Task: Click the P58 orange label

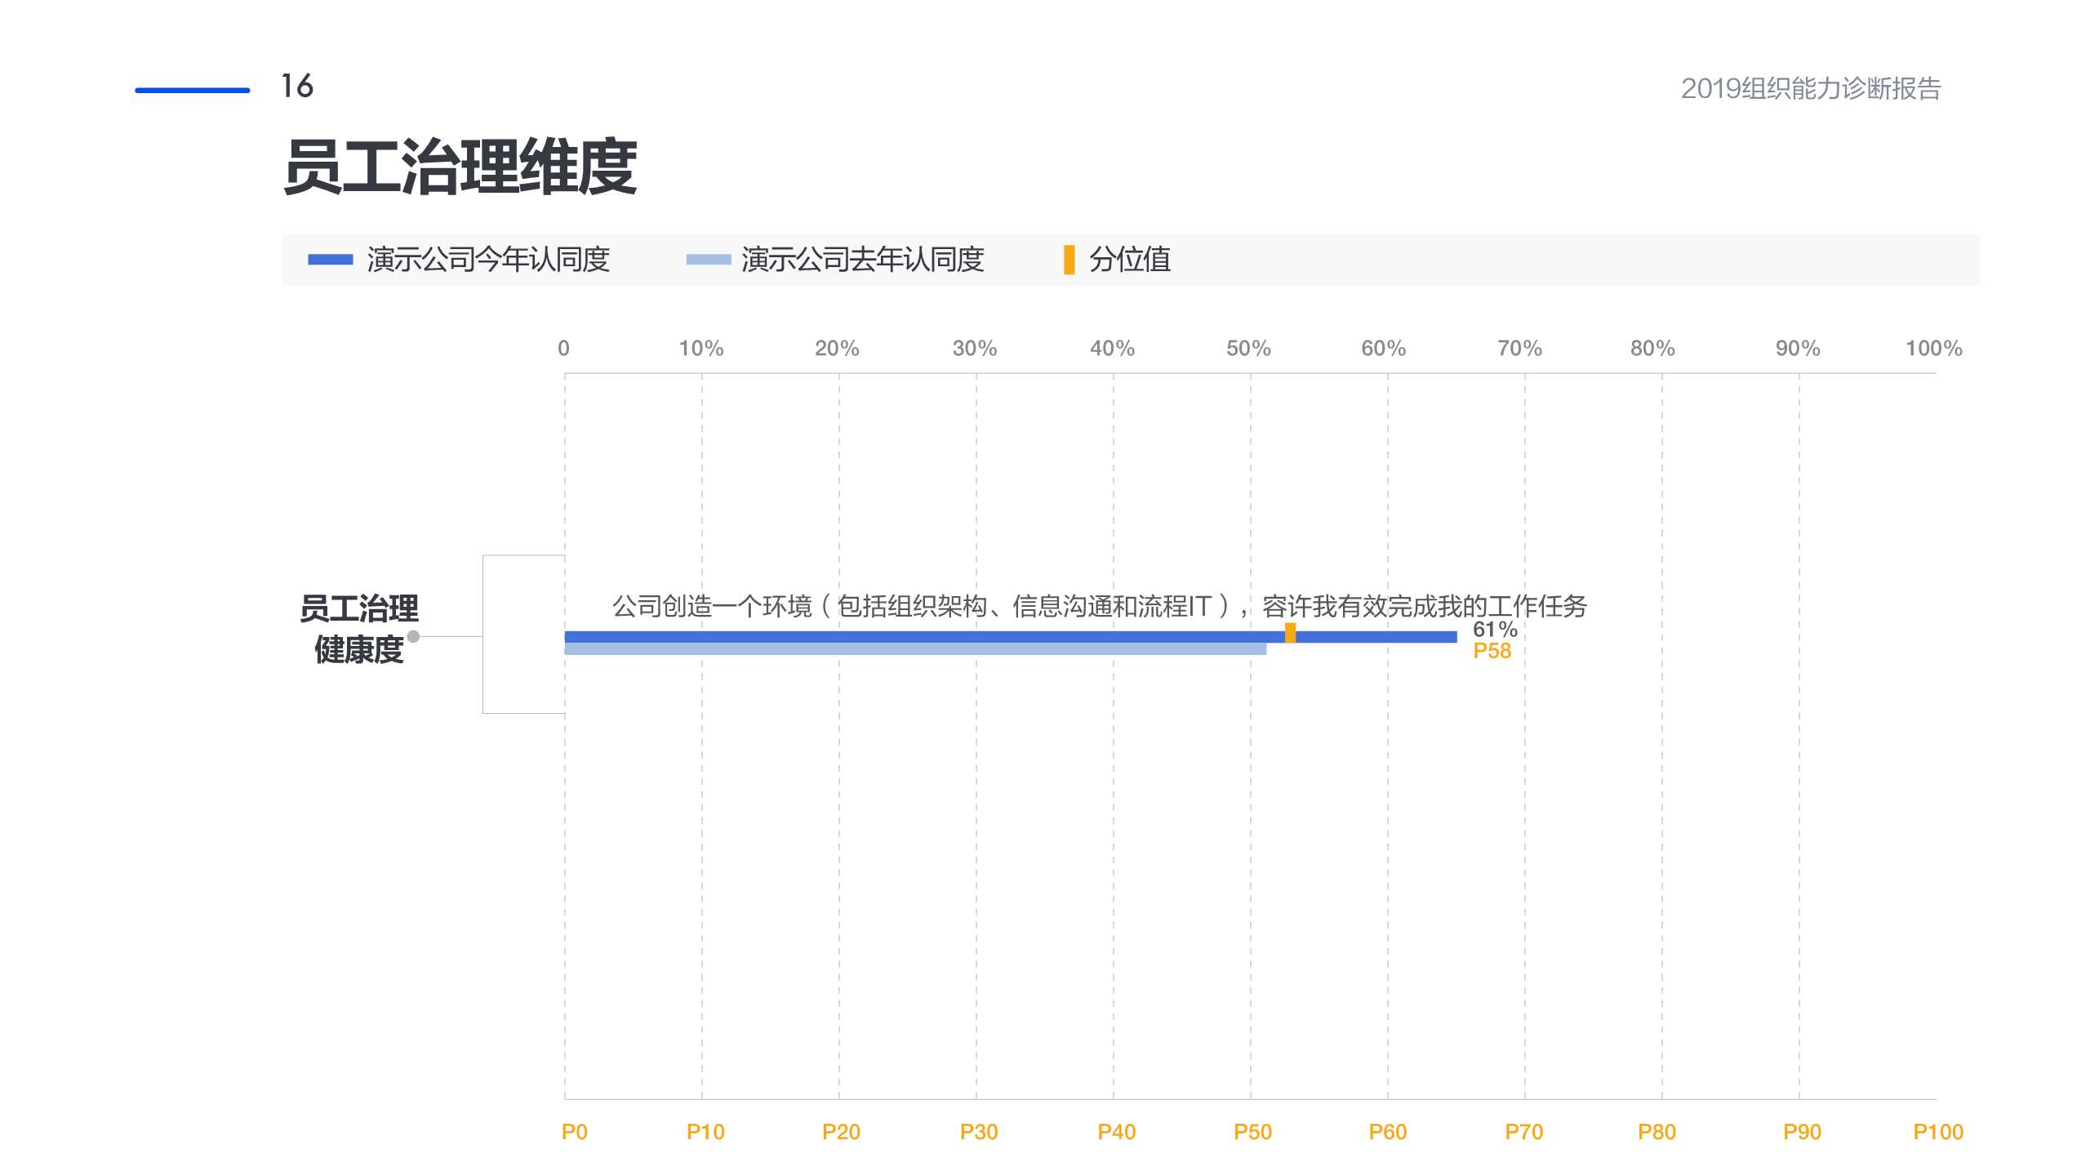Action: [1492, 652]
